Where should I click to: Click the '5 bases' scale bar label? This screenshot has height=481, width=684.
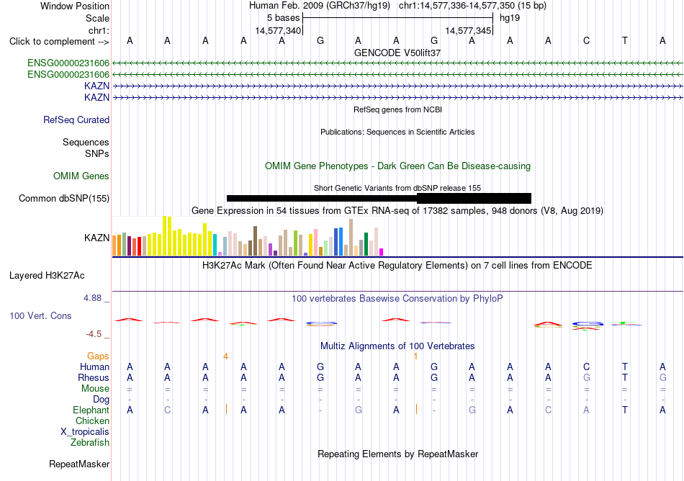point(284,18)
